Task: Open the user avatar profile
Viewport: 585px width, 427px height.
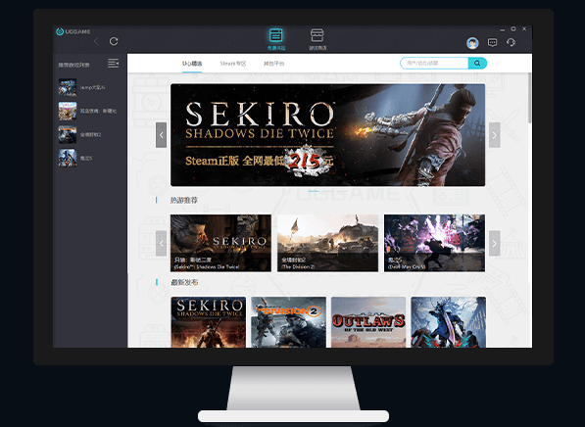Action: pos(472,43)
